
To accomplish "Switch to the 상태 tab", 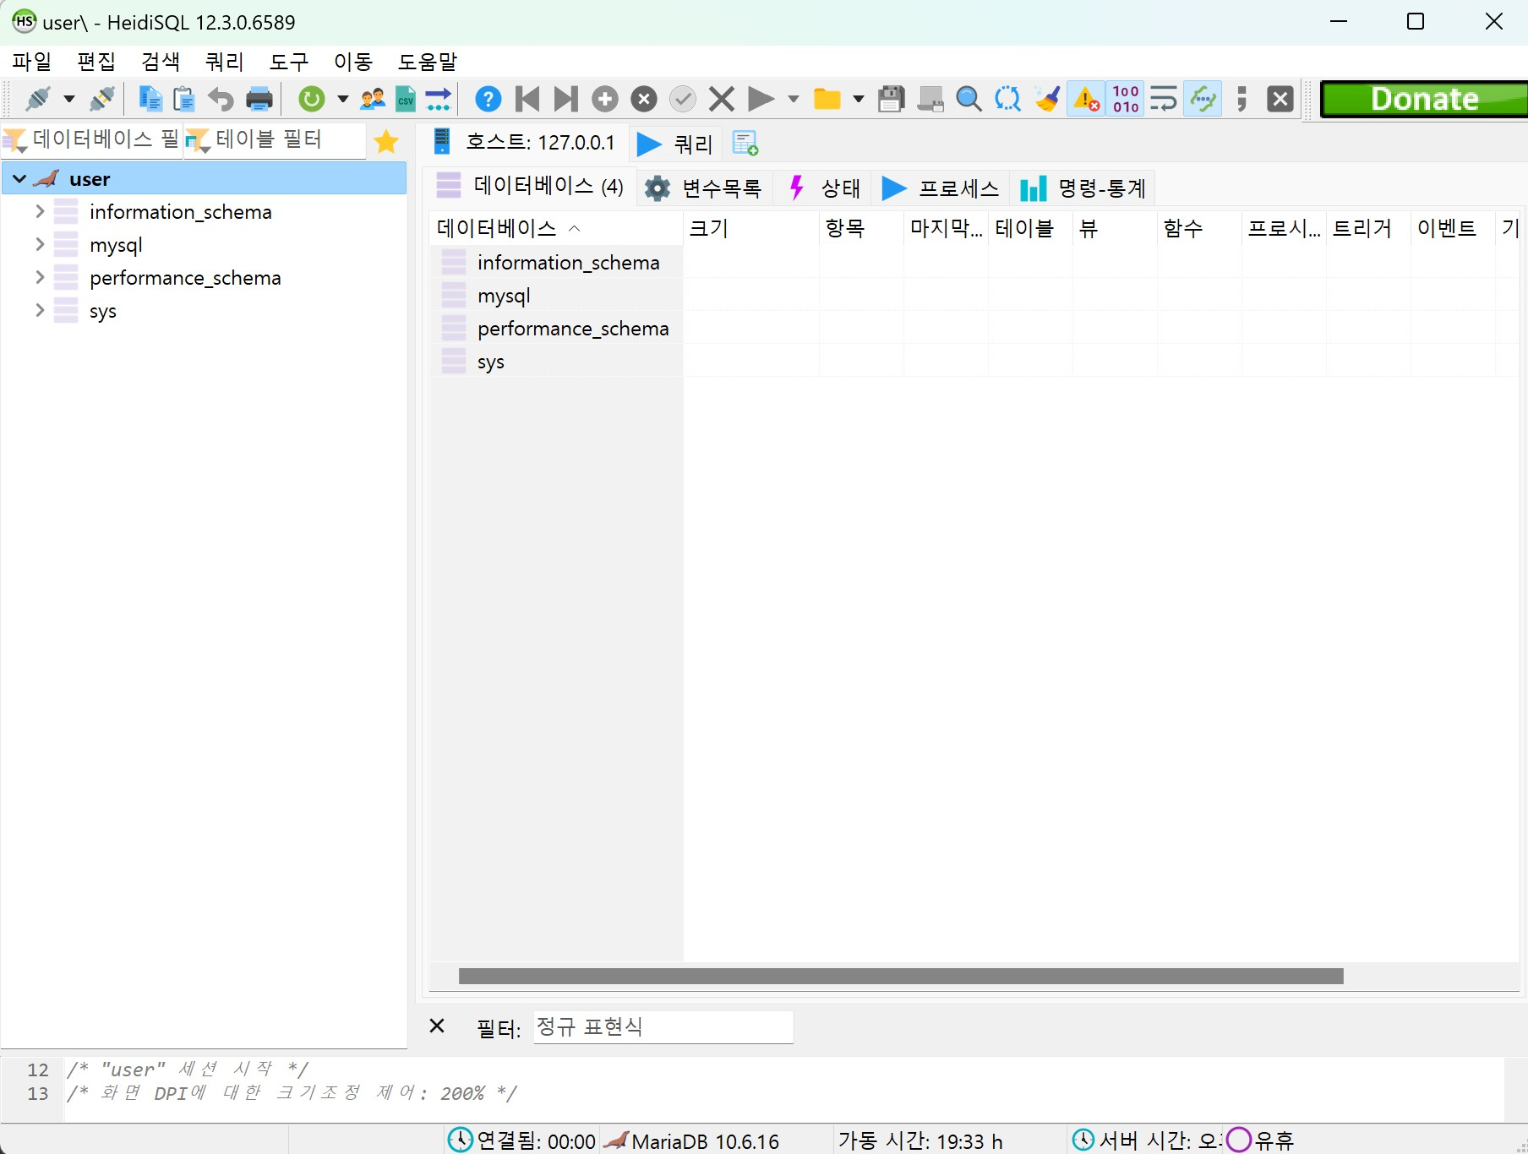I will click(x=823, y=188).
